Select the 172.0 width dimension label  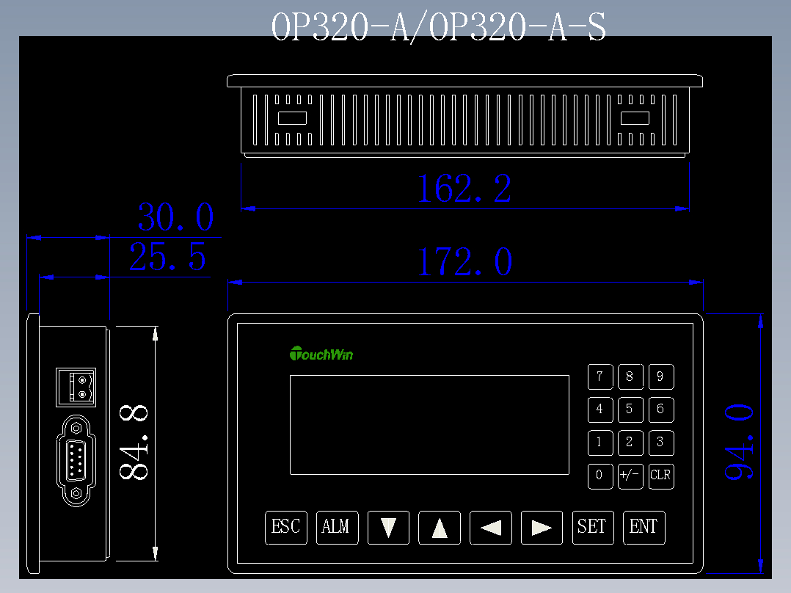(464, 262)
